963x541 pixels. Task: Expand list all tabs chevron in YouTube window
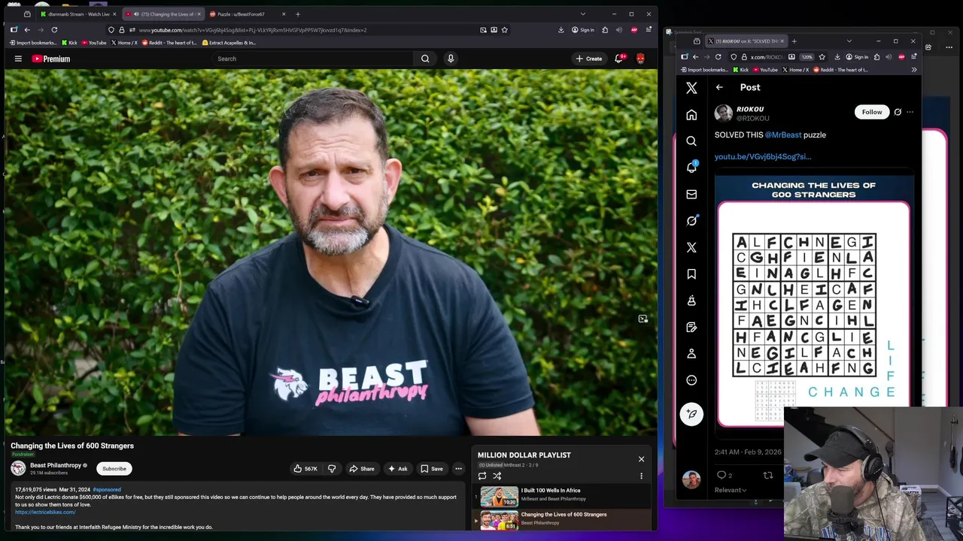(x=582, y=14)
